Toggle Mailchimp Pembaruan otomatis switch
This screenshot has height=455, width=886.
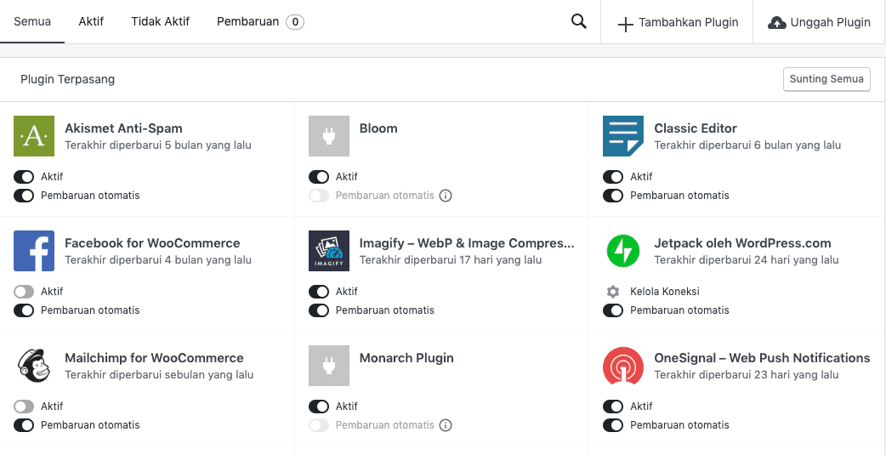coord(24,425)
